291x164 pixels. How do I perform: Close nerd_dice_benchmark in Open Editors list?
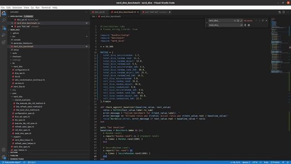pos(12,23)
